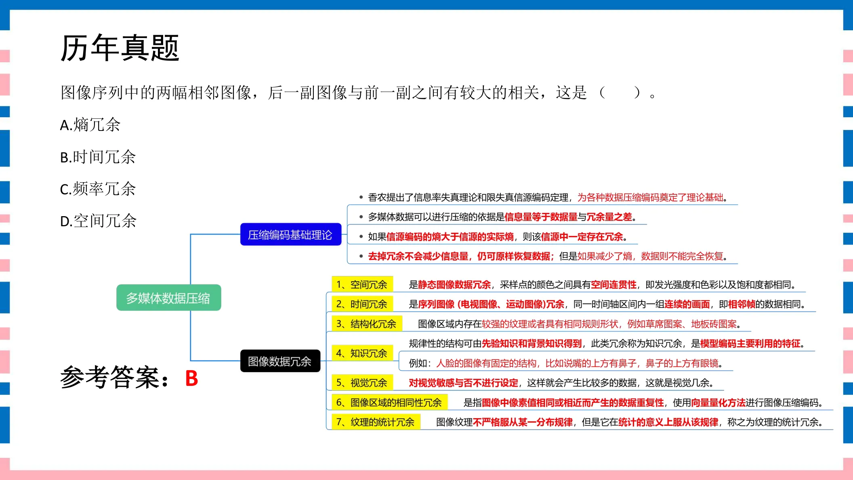The height and width of the screenshot is (480, 853).
Task: Click the example line about 人脸的图像有固定的结构
Action: pos(566,363)
